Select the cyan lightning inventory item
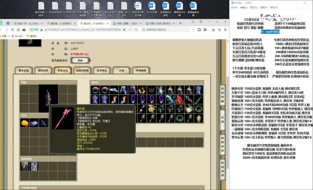Viewport: 313px width, 190px height. coord(170,99)
